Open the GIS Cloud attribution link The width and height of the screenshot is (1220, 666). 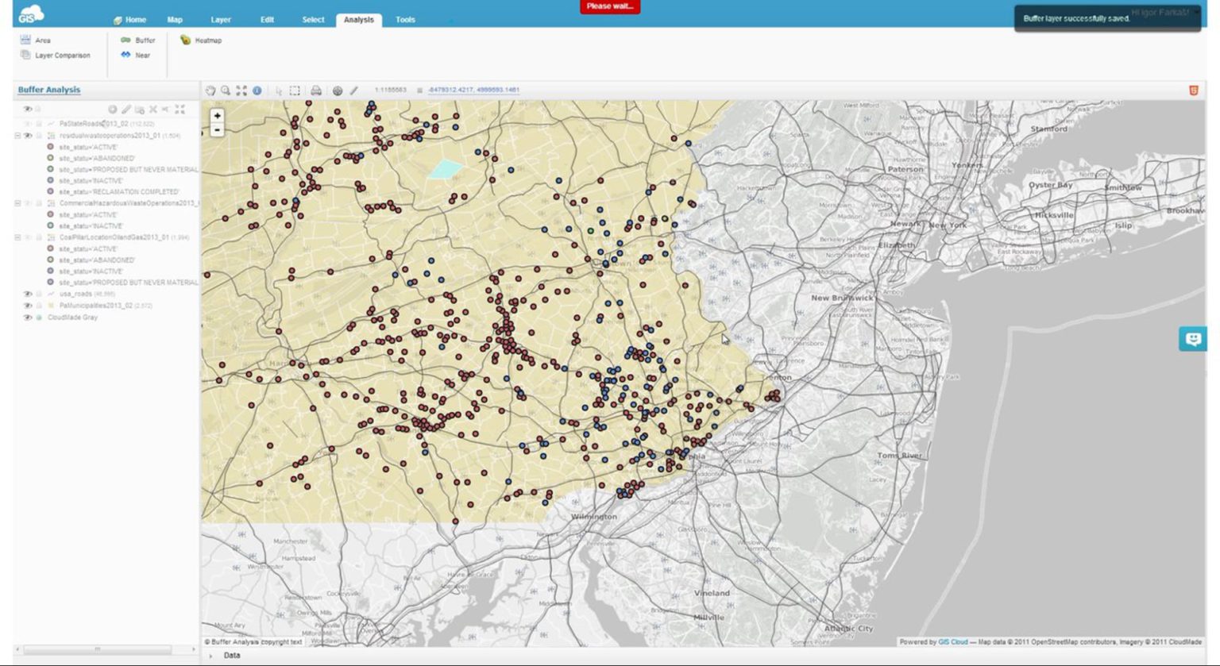coord(953,642)
